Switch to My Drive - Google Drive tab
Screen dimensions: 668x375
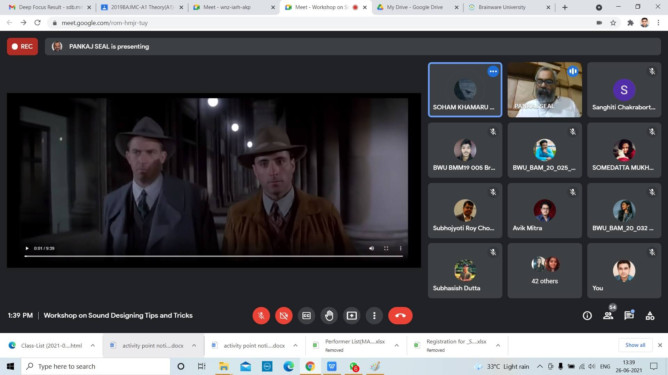(414, 7)
